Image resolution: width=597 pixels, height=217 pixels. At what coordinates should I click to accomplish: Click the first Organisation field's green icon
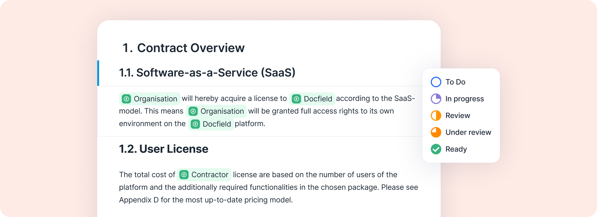tap(126, 99)
